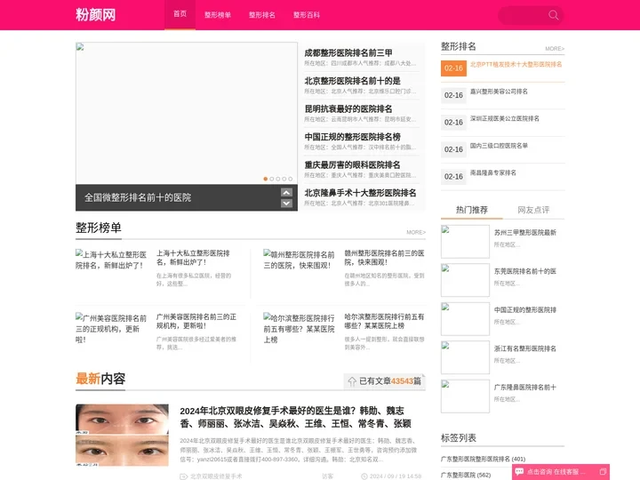Switch to the 网友点评 tab

pyautogui.click(x=533, y=210)
